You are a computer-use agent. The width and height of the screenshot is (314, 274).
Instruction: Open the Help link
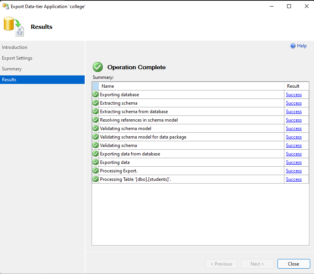click(x=302, y=46)
